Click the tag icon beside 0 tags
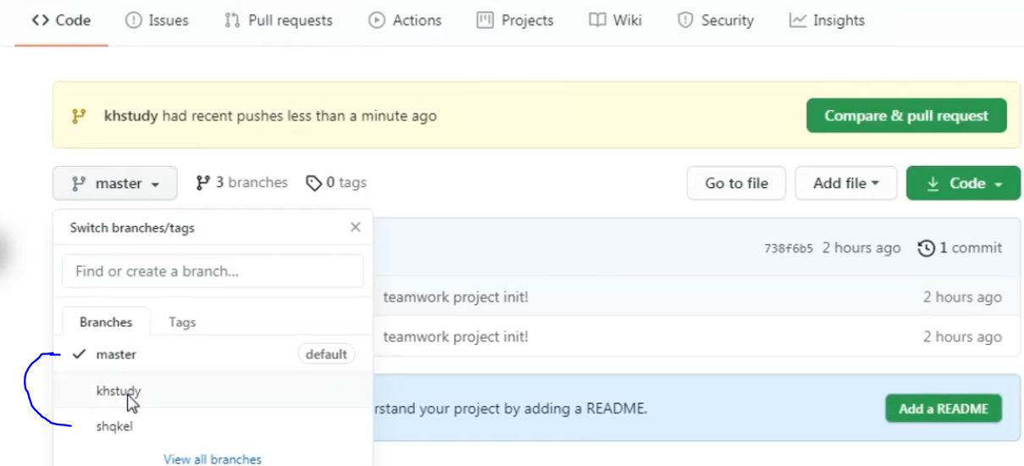The width and height of the screenshot is (1024, 466). [x=313, y=183]
